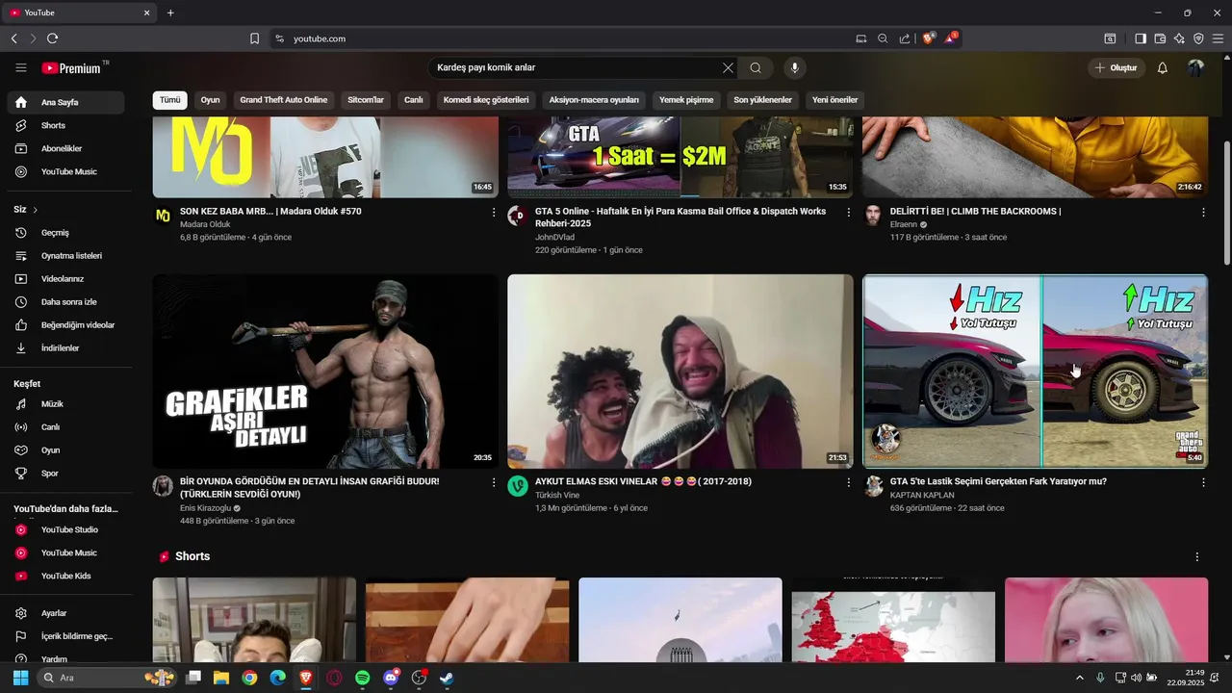Reload the page in the browser
This screenshot has width=1232, height=693.
(x=52, y=38)
